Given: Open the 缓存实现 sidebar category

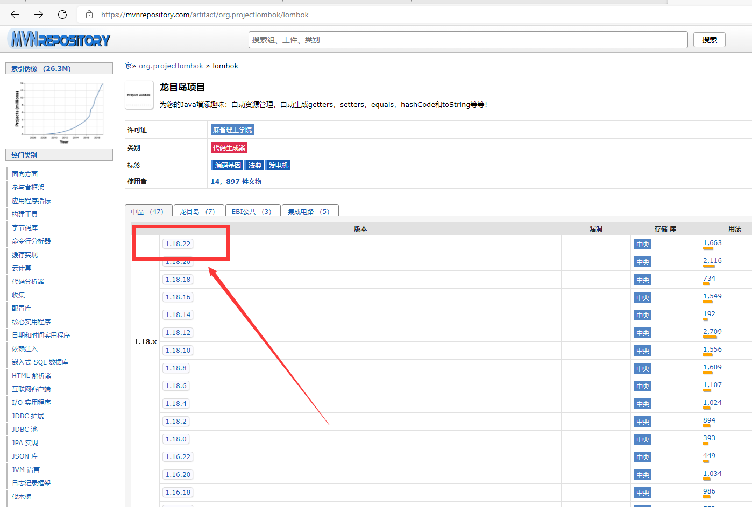Looking at the screenshot, I should [x=25, y=254].
